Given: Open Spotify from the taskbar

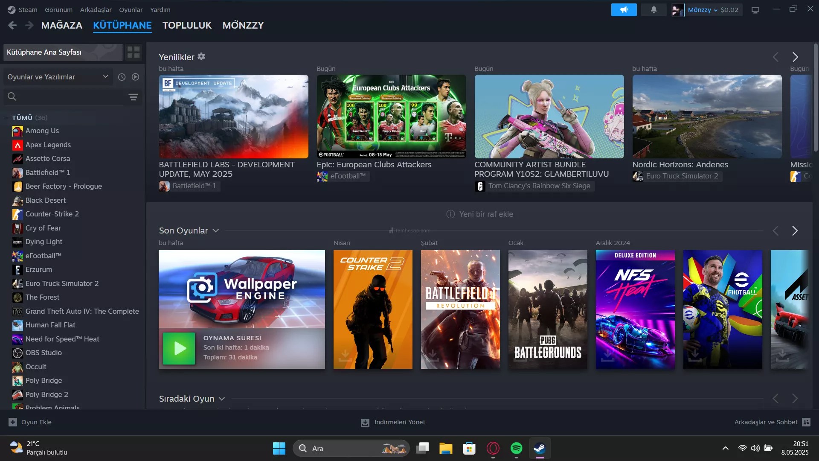Looking at the screenshot, I should pos(516,448).
